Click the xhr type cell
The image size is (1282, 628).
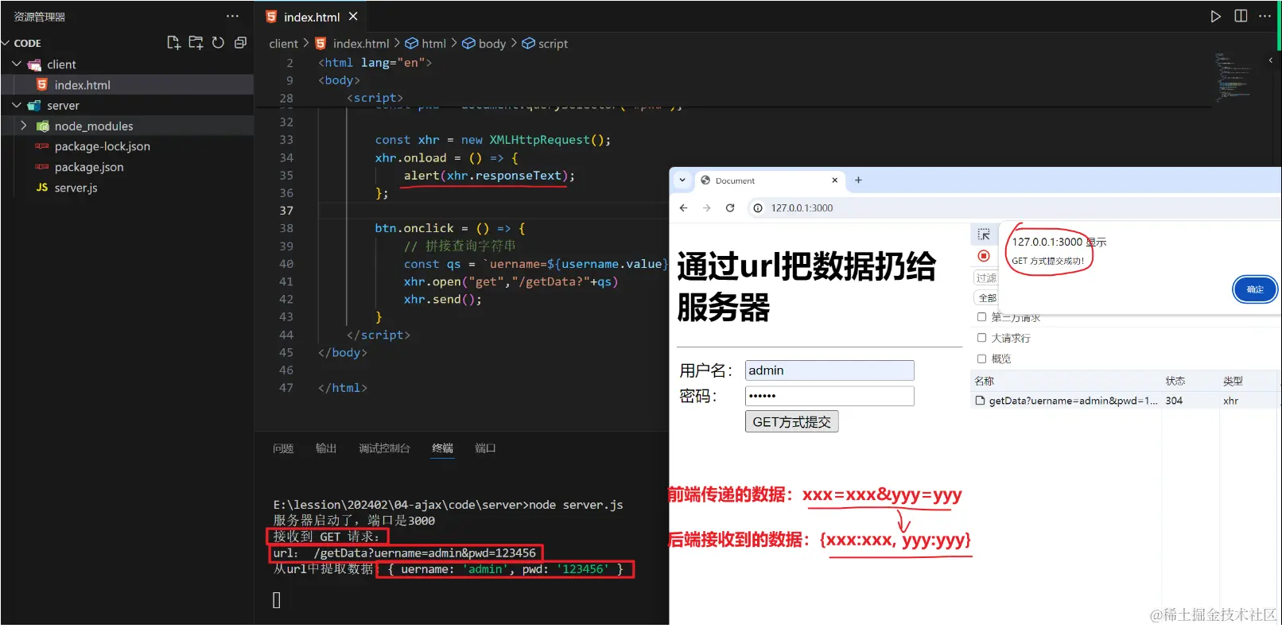click(1230, 401)
